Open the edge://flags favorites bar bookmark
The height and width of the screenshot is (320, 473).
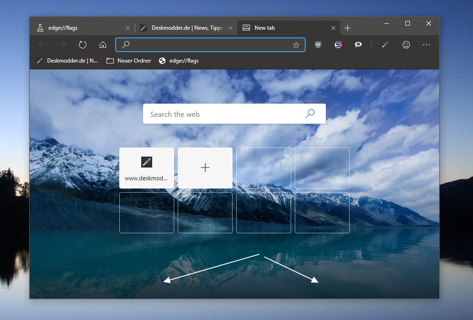179,61
